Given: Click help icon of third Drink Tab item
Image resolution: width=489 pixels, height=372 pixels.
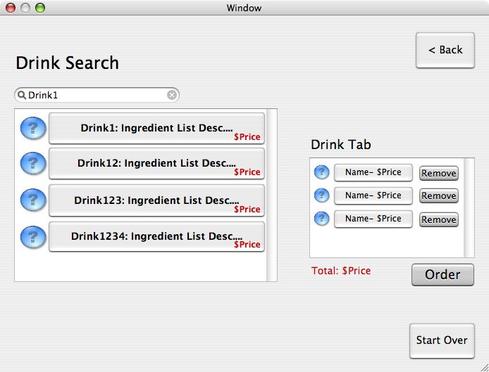Looking at the screenshot, I should click(321, 219).
